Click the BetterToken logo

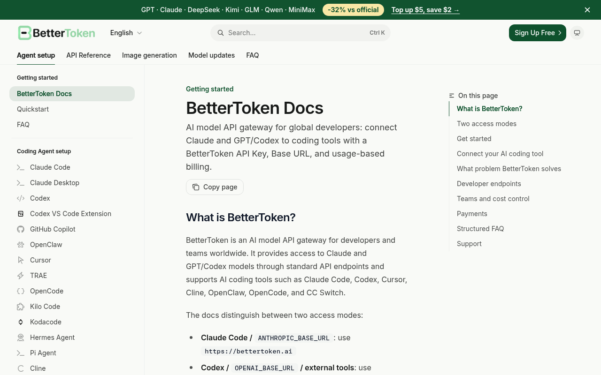pyautogui.click(x=56, y=33)
